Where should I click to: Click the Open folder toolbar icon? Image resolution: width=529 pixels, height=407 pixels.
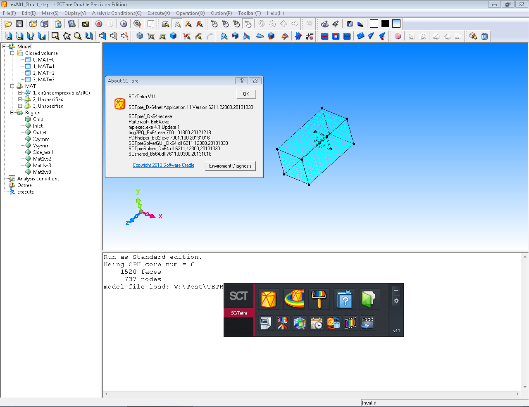(x=8, y=24)
